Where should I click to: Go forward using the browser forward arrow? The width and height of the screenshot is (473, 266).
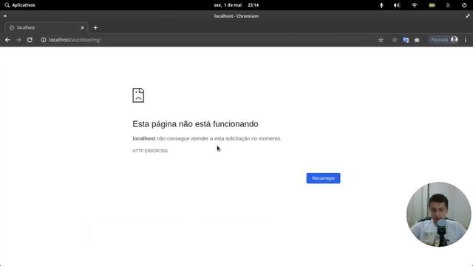(x=18, y=40)
